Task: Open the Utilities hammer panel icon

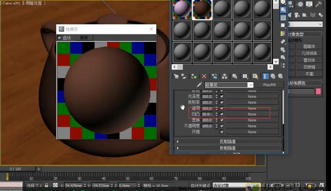Action: pyautogui.click(x=319, y=4)
